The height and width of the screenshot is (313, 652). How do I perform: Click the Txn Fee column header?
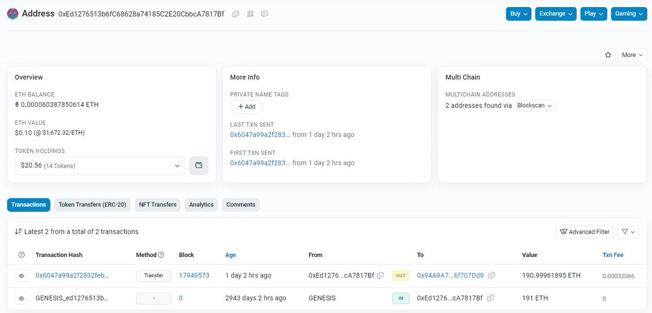pyautogui.click(x=613, y=255)
